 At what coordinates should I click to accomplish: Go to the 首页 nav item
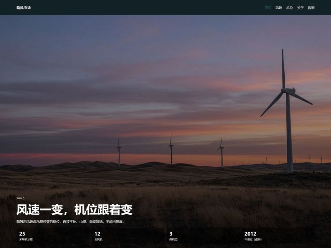point(268,8)
